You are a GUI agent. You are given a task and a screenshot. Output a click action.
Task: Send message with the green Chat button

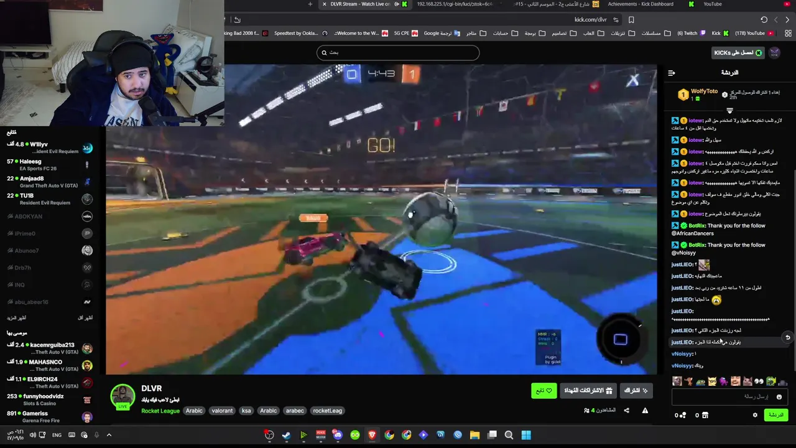click(775, 415)
